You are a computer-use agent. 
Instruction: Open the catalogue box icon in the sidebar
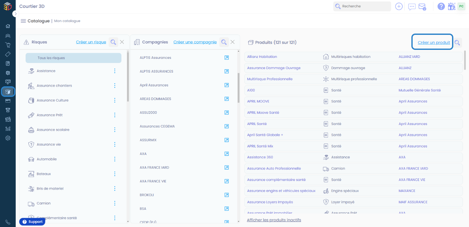(8, 92)
